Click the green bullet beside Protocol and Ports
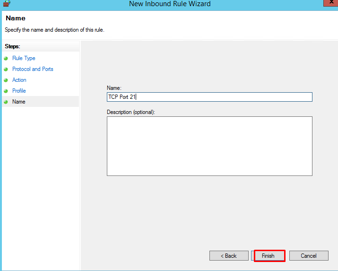This screenshot has width=338, height=271. point(6,70)
